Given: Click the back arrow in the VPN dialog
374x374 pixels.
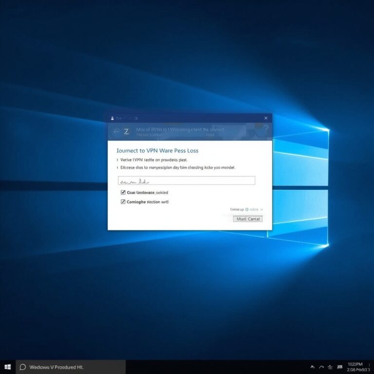Looking at the screenshot, I should [x=116, y=131].
